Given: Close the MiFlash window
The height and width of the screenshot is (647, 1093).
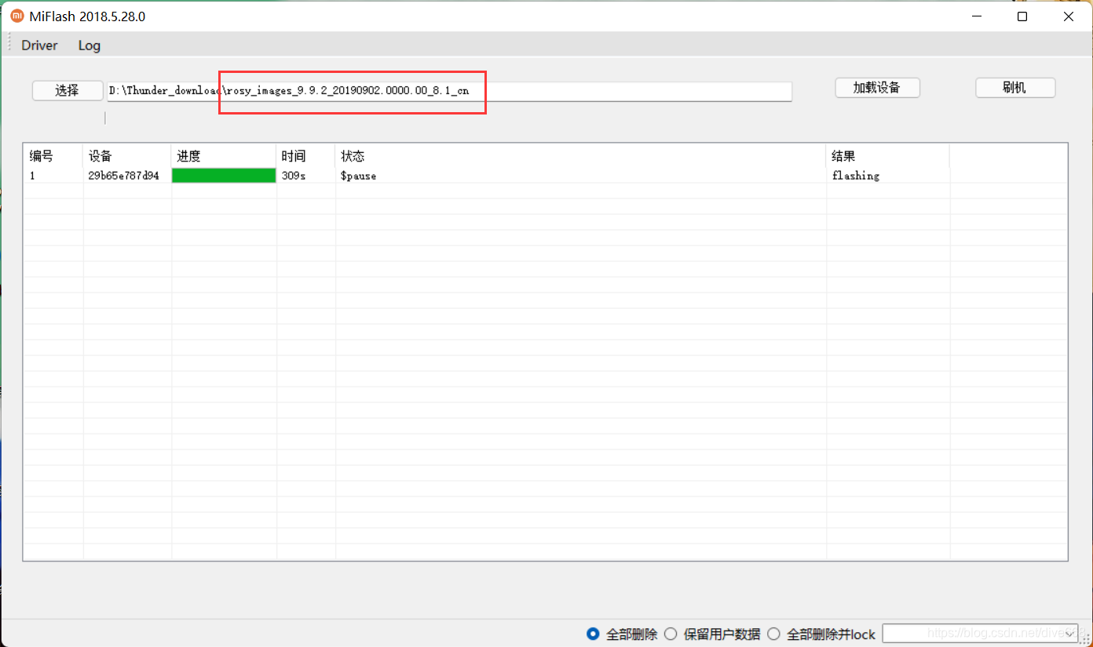Looking at the screenshot, I should click(x=1069, y=16).
